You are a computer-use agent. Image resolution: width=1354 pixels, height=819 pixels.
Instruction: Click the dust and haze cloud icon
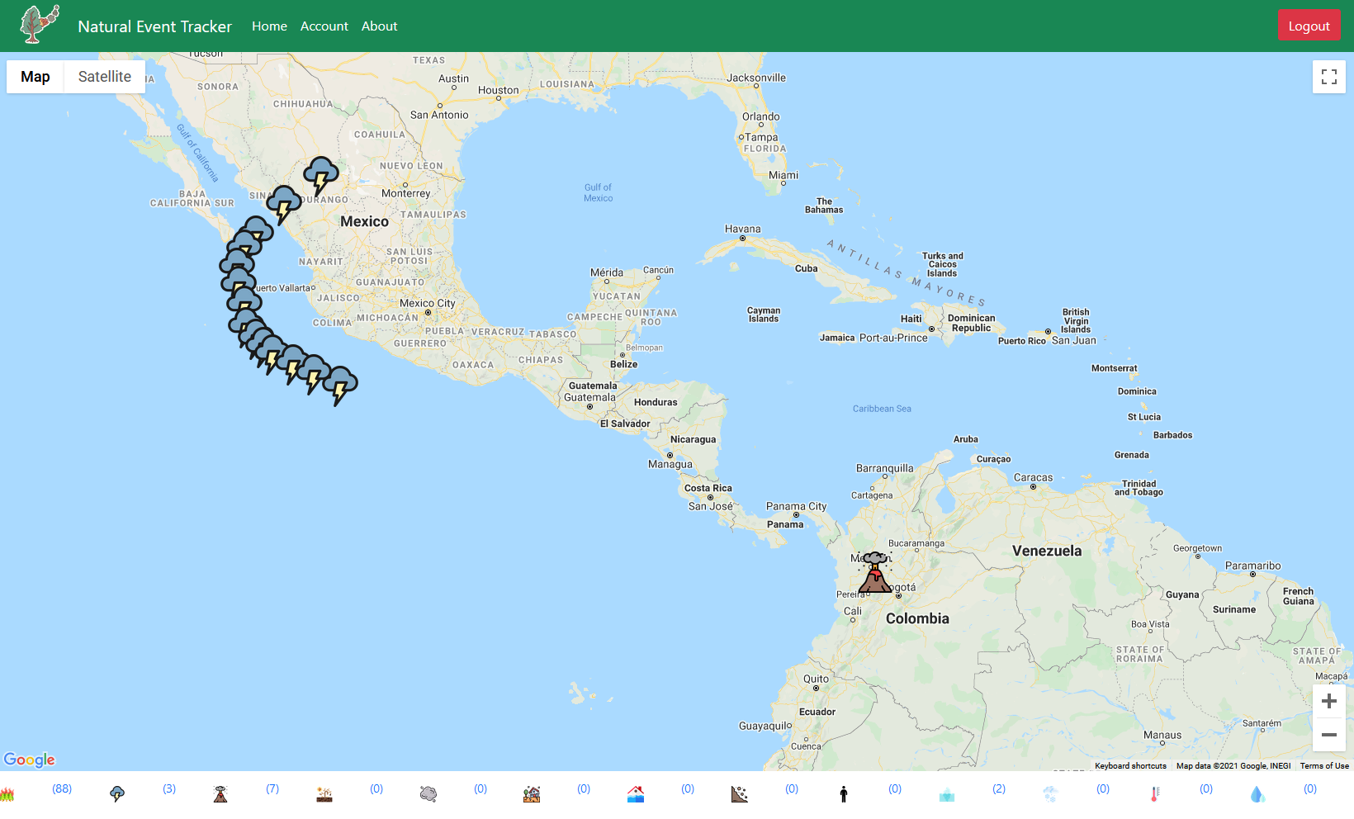(428, 794)
